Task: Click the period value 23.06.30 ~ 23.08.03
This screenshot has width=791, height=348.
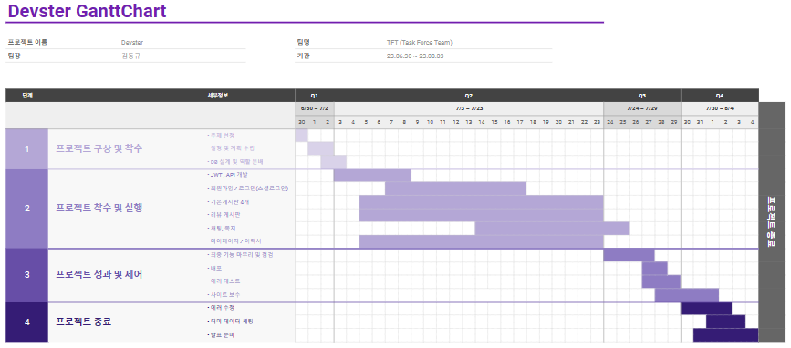Action: click(x=415, y=56)
